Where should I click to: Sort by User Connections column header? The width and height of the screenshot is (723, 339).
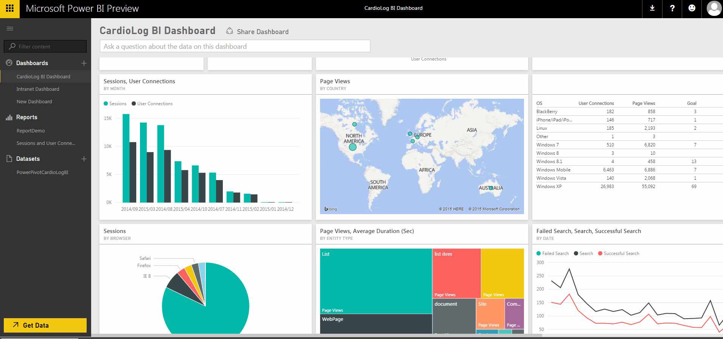pos(596,103)
